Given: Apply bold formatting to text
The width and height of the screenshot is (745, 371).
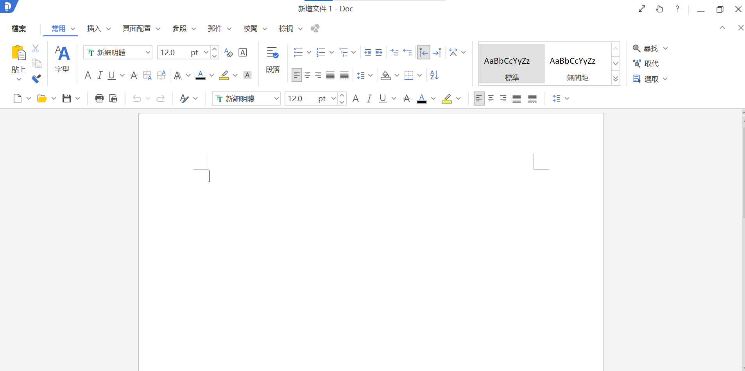Looking at the screenshot, I should [88, 75].
